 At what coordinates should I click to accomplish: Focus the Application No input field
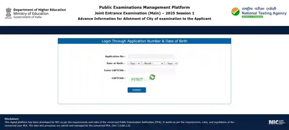(x=151, y=57)
